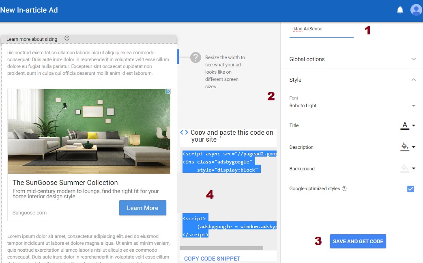Click the Style section heading
423x263 pixels.
point(295,80)
